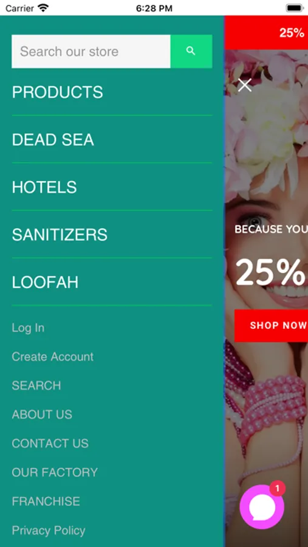The height and width of the screenshot is (547, 308).
Task: Open the pink chat bubble widget
Action: [x=262, y=507]
